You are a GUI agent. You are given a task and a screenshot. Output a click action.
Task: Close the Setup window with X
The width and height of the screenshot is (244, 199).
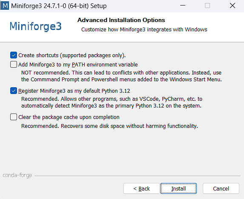[x=233, y=6]
